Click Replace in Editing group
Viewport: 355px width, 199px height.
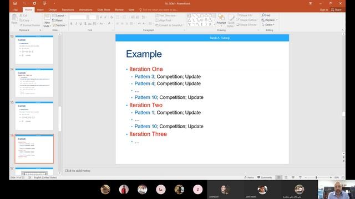tap(270, 20)
